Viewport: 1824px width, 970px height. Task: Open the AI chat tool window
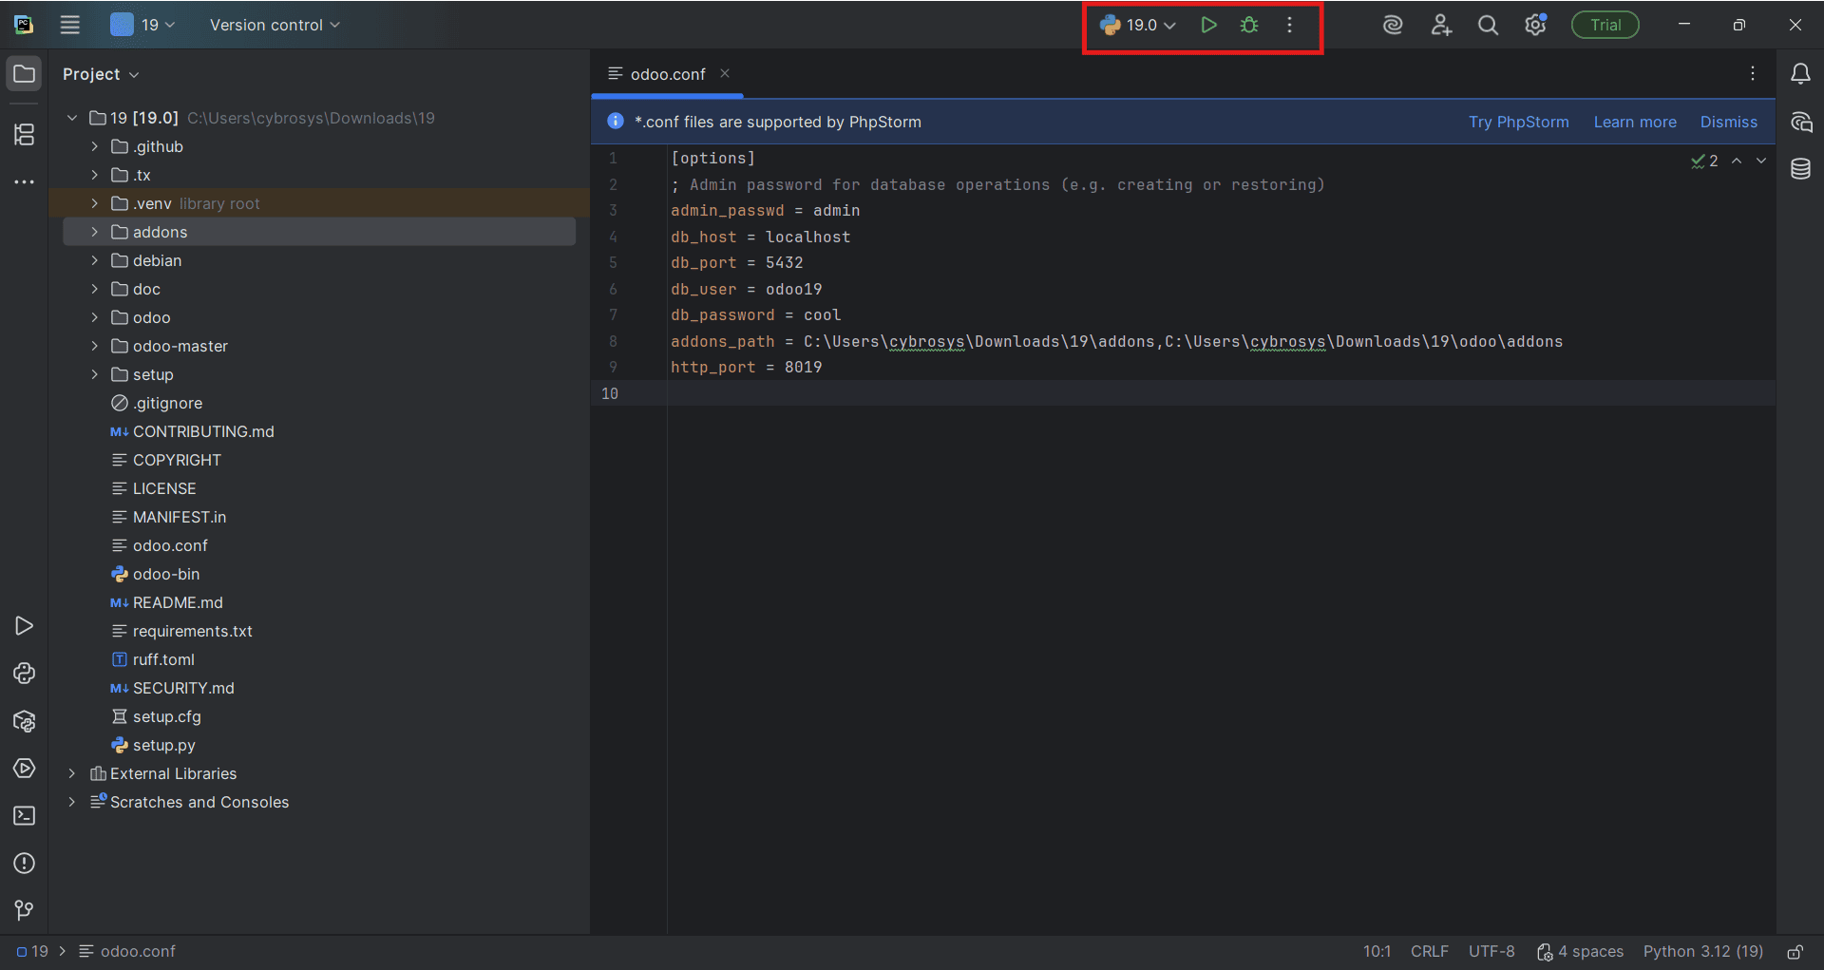[x=1800, y=122]
